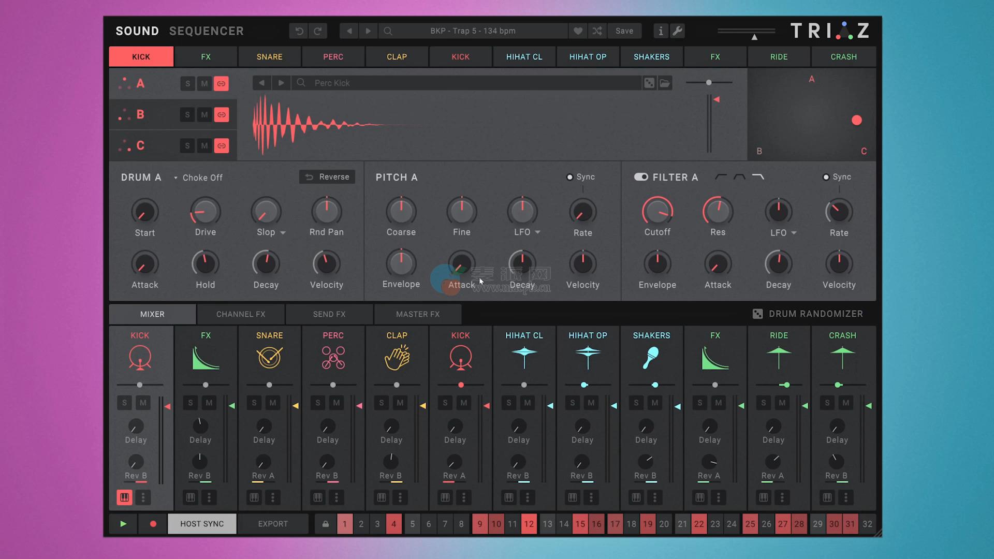Toggle the Filter A on/off switch
Screen dimensions: 994x559
[641, 177]
